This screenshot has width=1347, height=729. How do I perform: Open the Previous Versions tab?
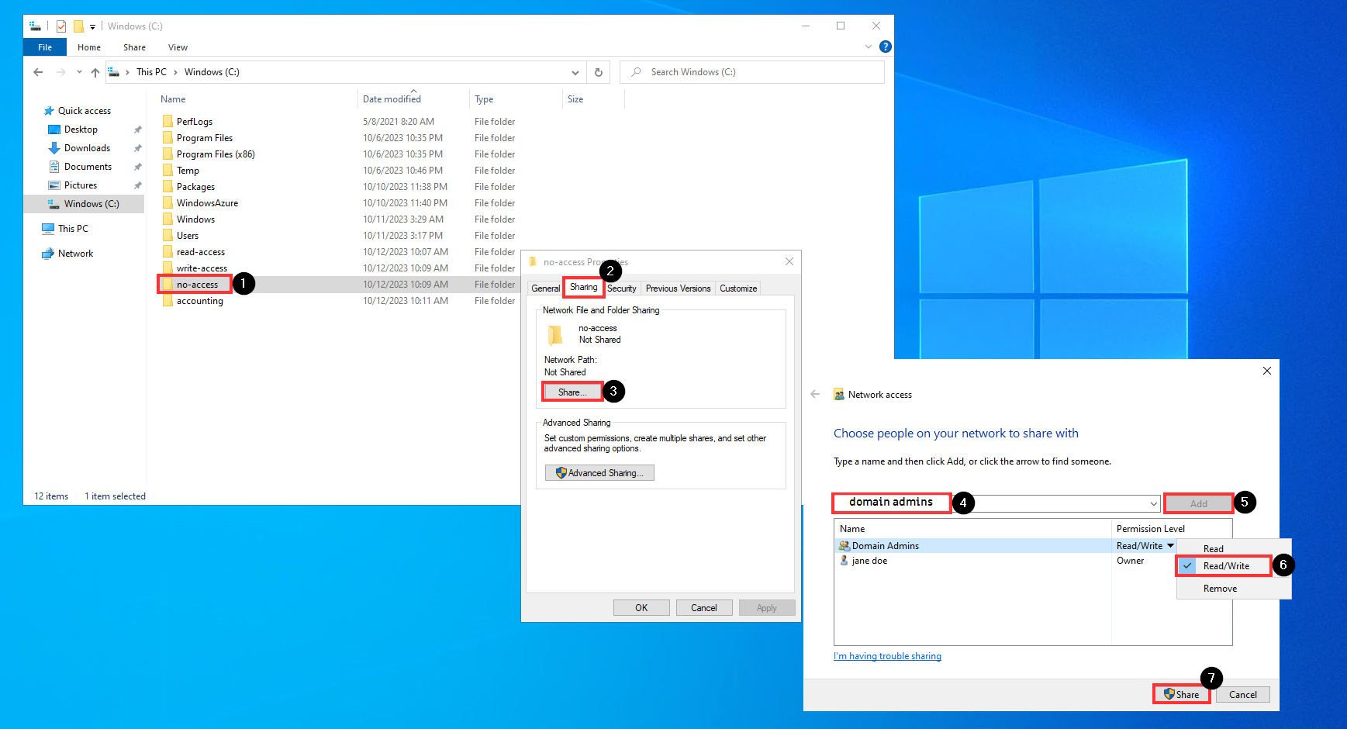click(x=678, y=288)
